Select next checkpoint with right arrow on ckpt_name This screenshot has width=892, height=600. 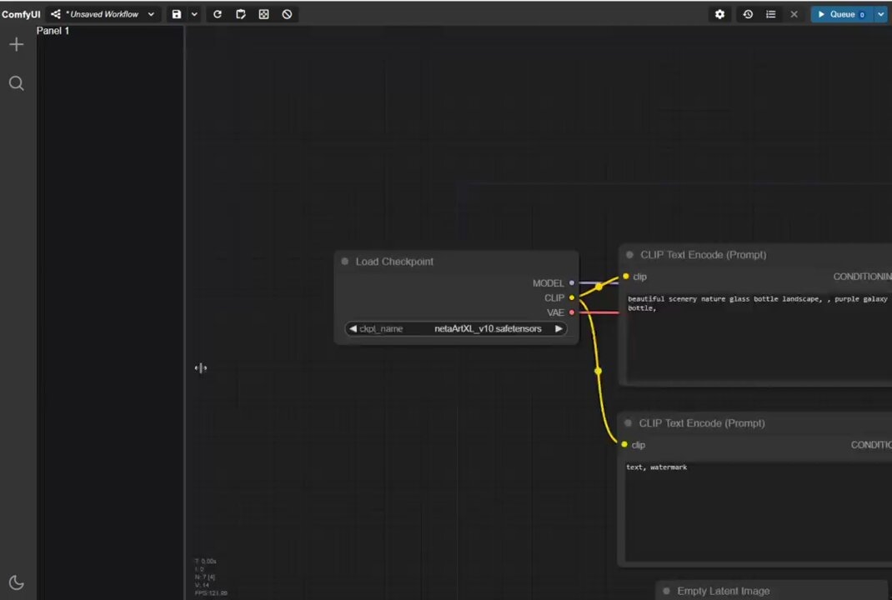559,329
